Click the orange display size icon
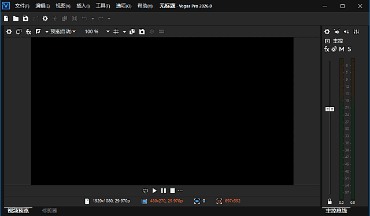 tap(219, 201)
